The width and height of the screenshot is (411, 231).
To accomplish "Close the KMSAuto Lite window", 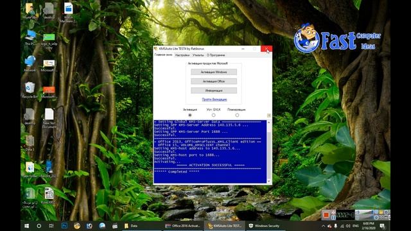I will click(267, 49).
